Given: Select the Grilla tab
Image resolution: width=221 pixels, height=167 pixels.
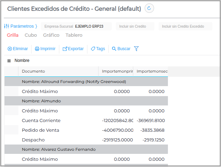Looking at the screenshot, I should click(12, 35).
